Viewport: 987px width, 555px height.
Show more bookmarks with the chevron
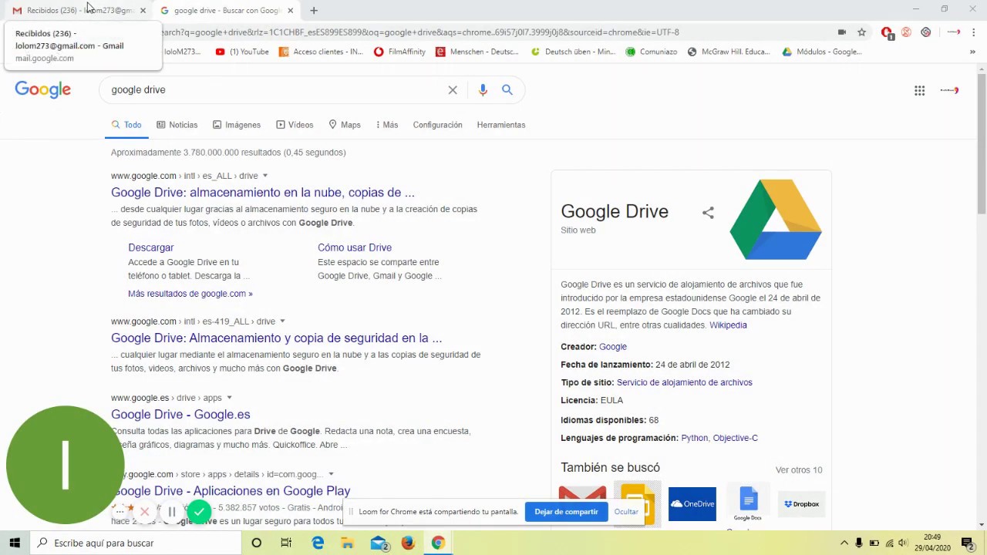(972, 52)
